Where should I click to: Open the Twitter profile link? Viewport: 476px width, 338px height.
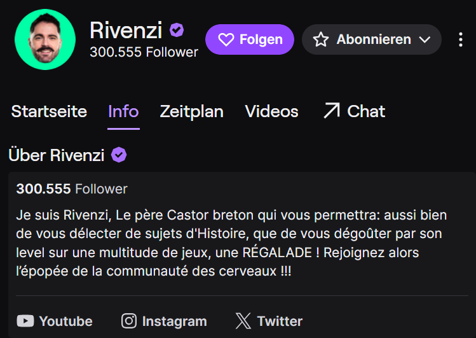point(280,321)
